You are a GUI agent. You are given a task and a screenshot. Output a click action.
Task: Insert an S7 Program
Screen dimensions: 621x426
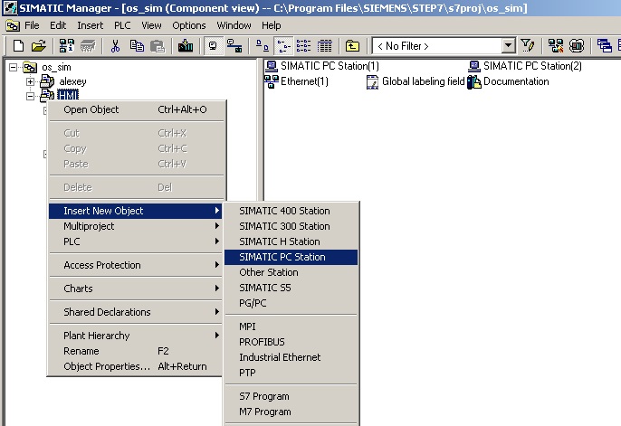291,396
